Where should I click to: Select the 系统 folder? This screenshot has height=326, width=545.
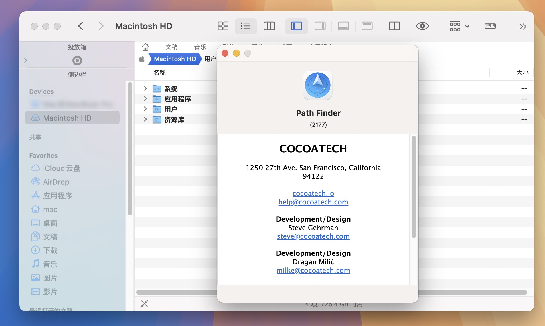point(171,89)
